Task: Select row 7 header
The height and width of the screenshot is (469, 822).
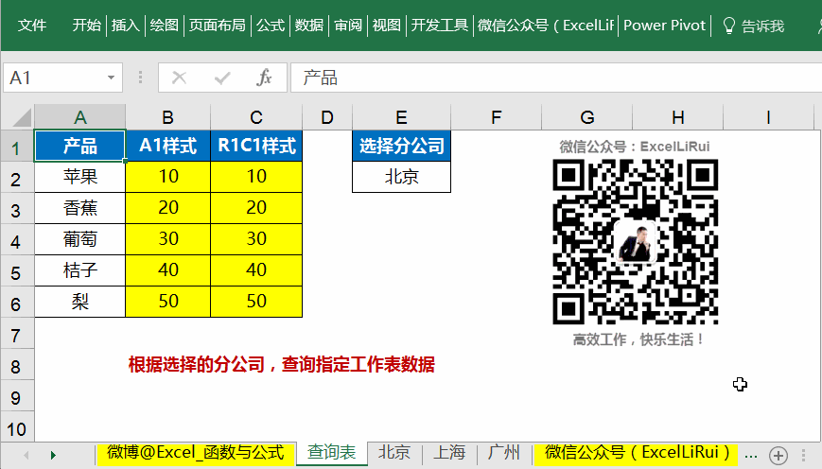Action: click(x=17, y=335)
